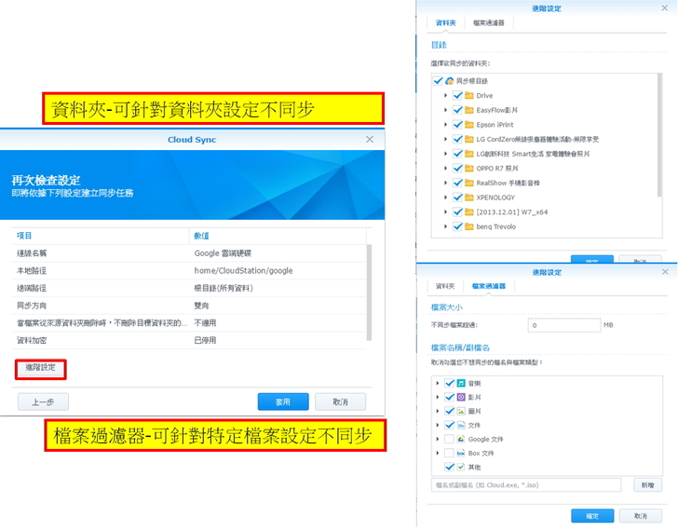This screenshot has width=678, height=531.
Task: Uncheck the 其他 file type checkbox
Action: [449, 467]
